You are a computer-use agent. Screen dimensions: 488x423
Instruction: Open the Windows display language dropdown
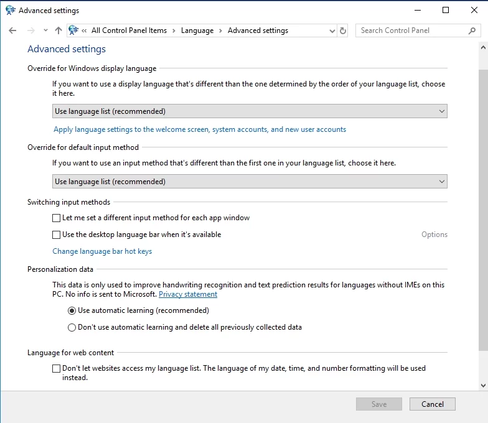250,111
